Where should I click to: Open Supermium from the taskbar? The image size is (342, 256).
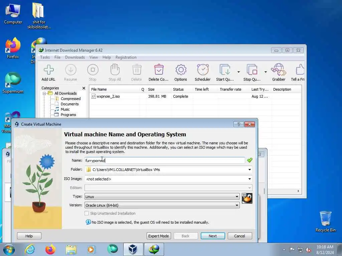click(113, 249)
